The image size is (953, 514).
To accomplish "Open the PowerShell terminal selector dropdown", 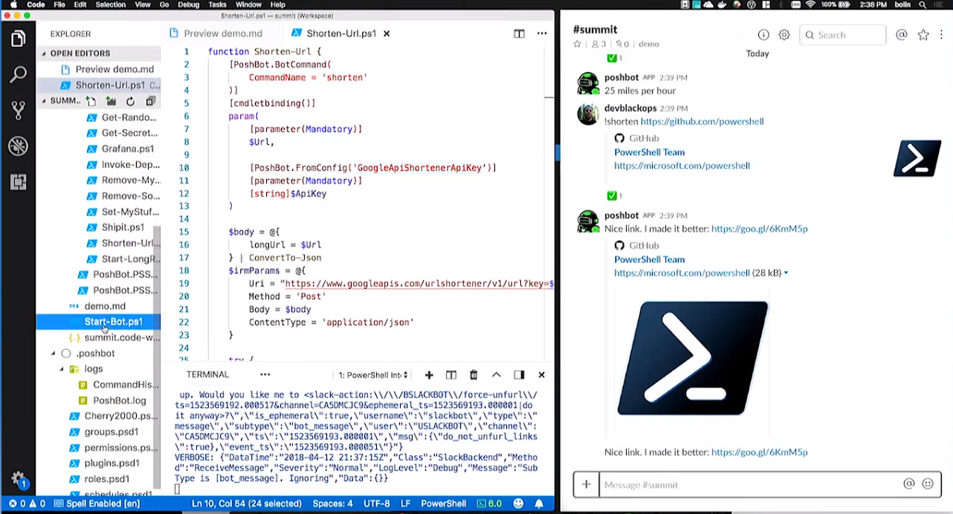I will click(x=372, y=375).
